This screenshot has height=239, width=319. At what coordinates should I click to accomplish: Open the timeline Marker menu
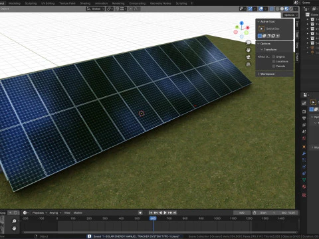78,212
